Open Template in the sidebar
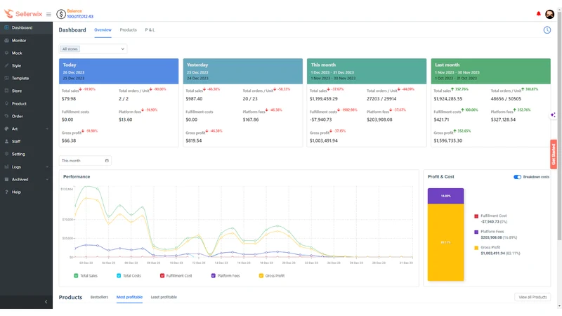562x316 pixels. tap(26, 78)
